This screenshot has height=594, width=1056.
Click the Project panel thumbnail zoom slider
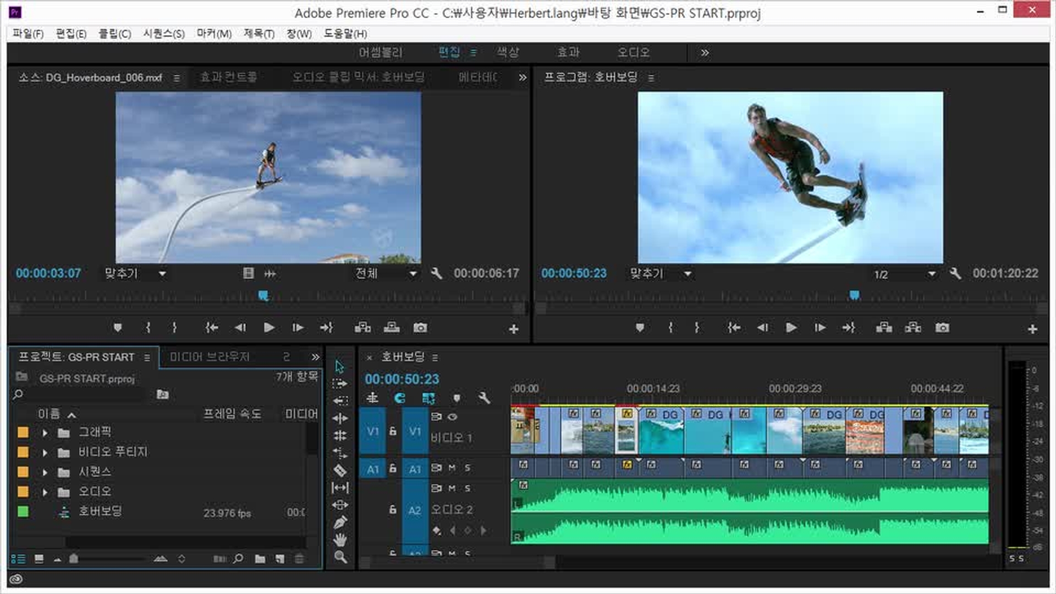[74, 559]
